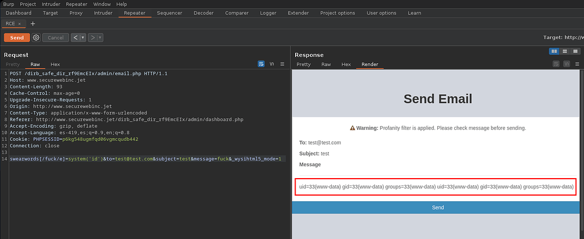Go forward to next request in history
This screenshot has width=584, height=239.
click(x=92, y=38)
